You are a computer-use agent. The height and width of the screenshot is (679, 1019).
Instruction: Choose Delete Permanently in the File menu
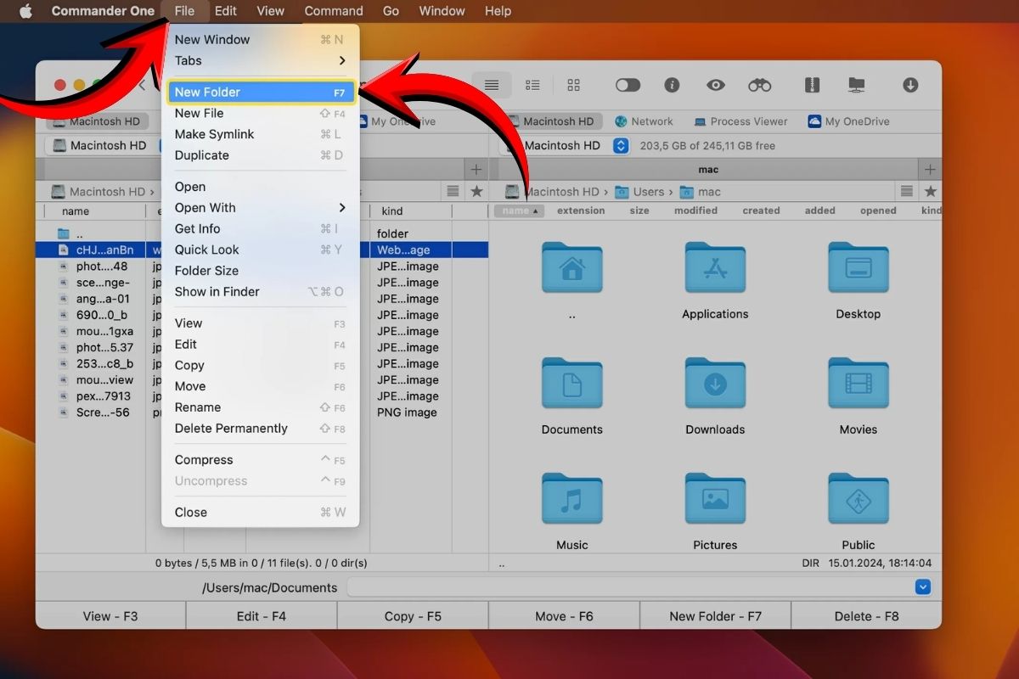coord(231,429)
